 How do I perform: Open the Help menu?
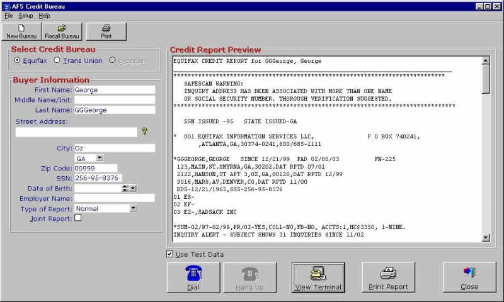pos(44,16)
